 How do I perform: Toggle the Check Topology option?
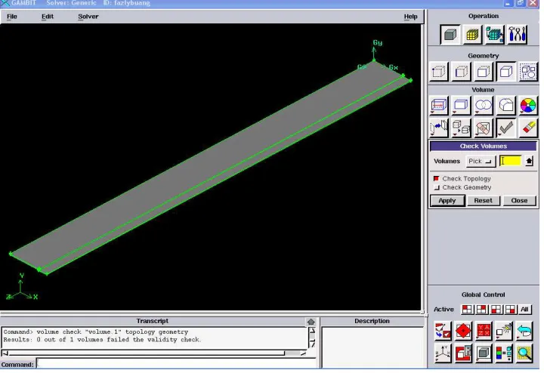click(437, 178)
